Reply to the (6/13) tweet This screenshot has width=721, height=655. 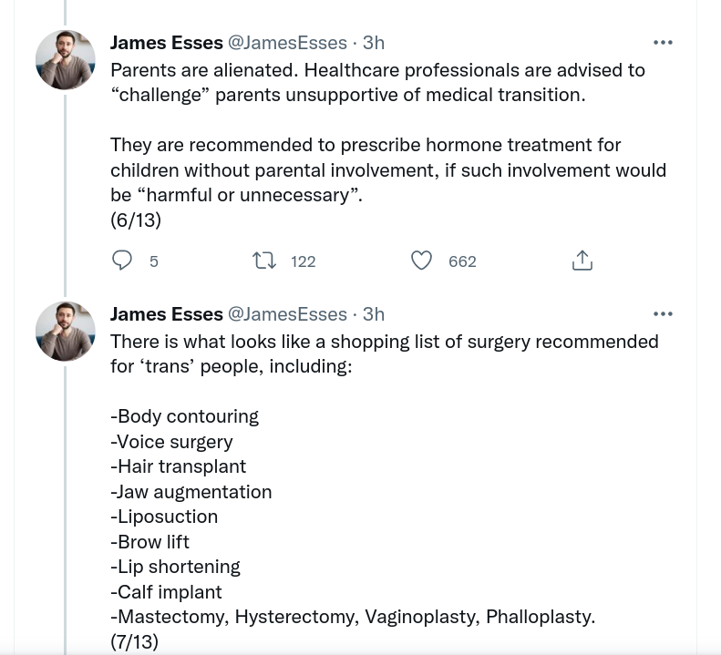pos(122,261)
